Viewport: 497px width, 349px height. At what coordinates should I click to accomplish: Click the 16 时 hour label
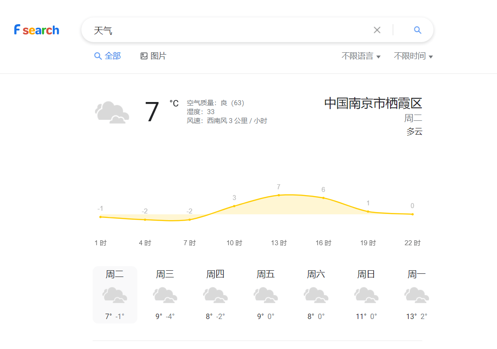(x=323, y=243)
